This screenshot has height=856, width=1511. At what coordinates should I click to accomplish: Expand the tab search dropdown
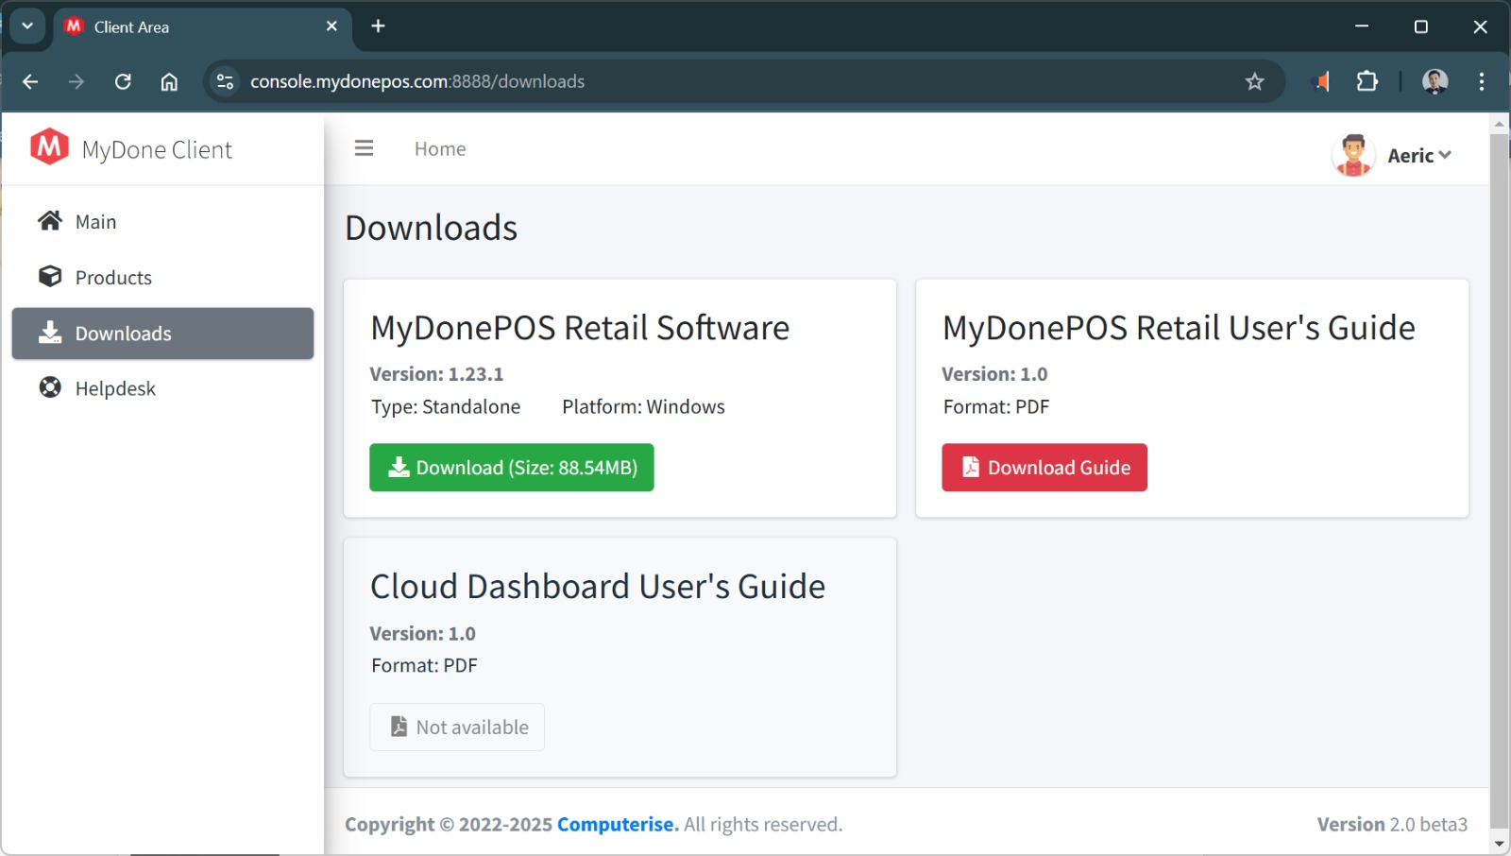point(27,26)
